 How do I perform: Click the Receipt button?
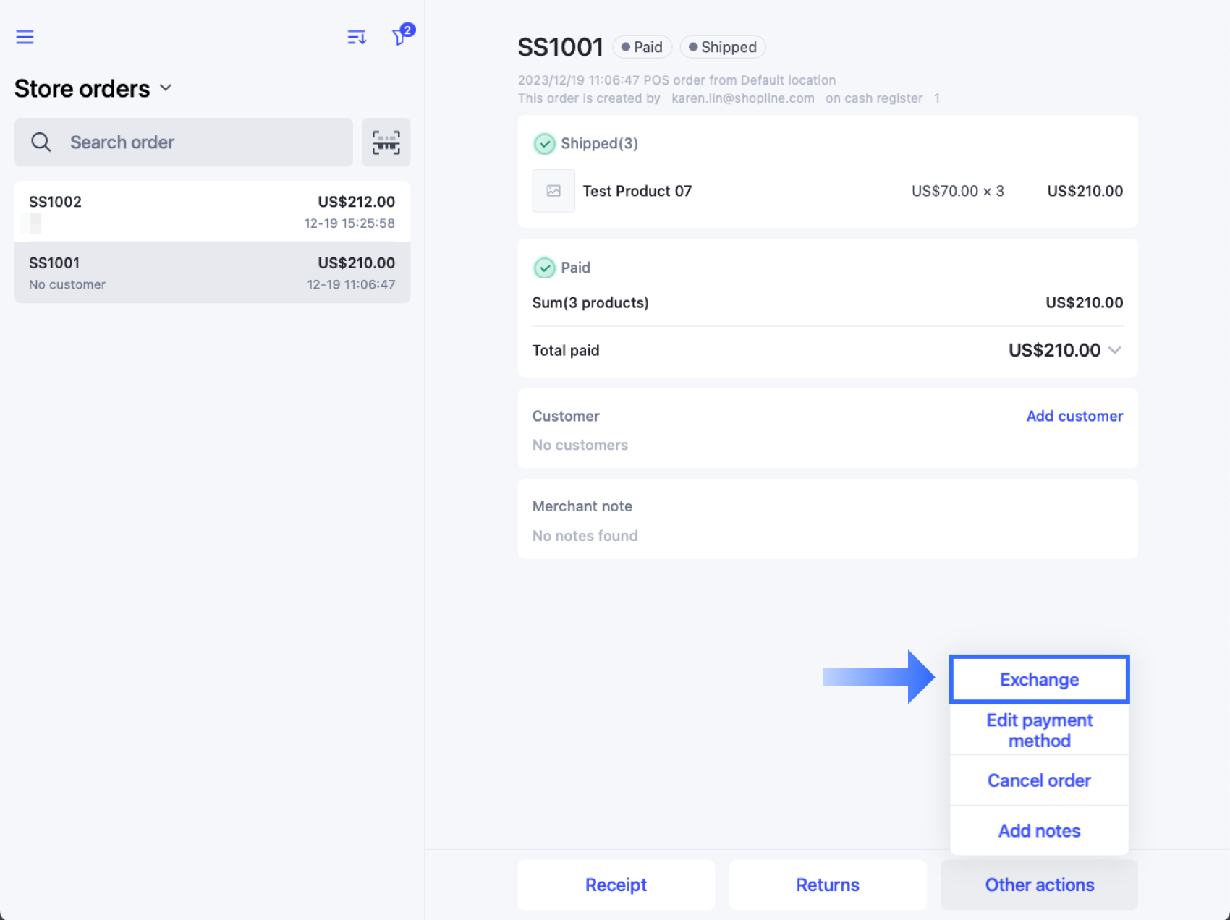[x=616, y=884]
